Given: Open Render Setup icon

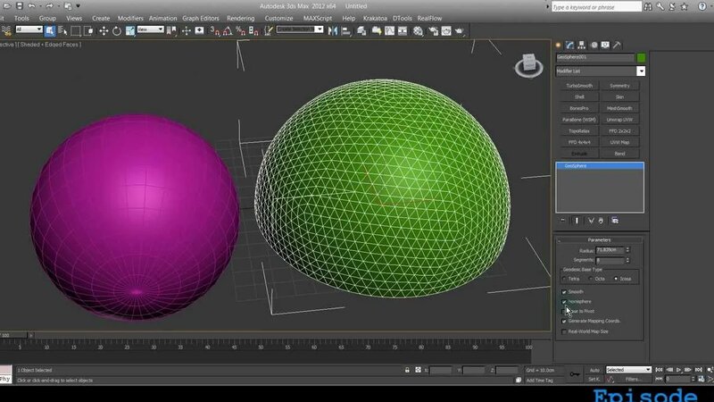Looking at the screenshot, I should click(x=433, y=31).
